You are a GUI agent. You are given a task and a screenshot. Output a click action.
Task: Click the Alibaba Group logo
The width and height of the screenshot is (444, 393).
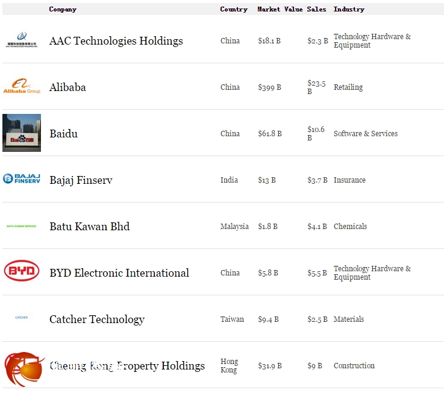pyautogui.click(x=22, y=86)
